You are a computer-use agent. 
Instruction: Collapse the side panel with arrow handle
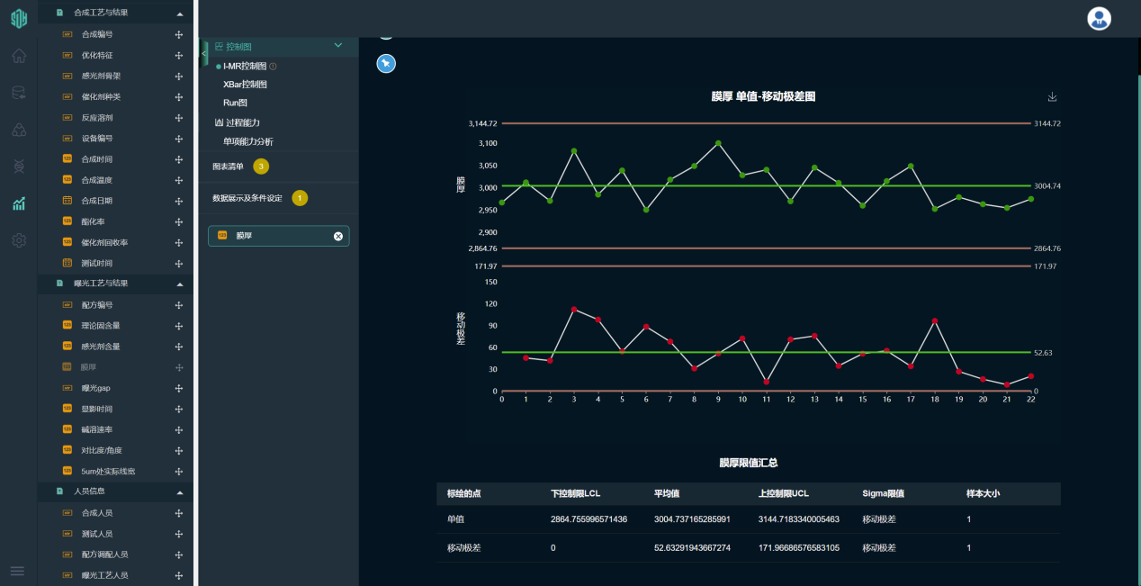(x=204, y=53)
